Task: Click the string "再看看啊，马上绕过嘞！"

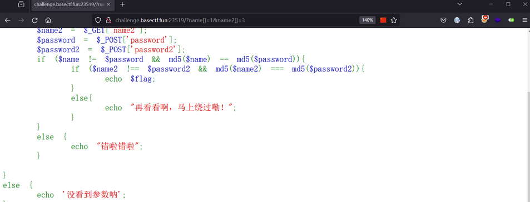Action: pos(181,108)
